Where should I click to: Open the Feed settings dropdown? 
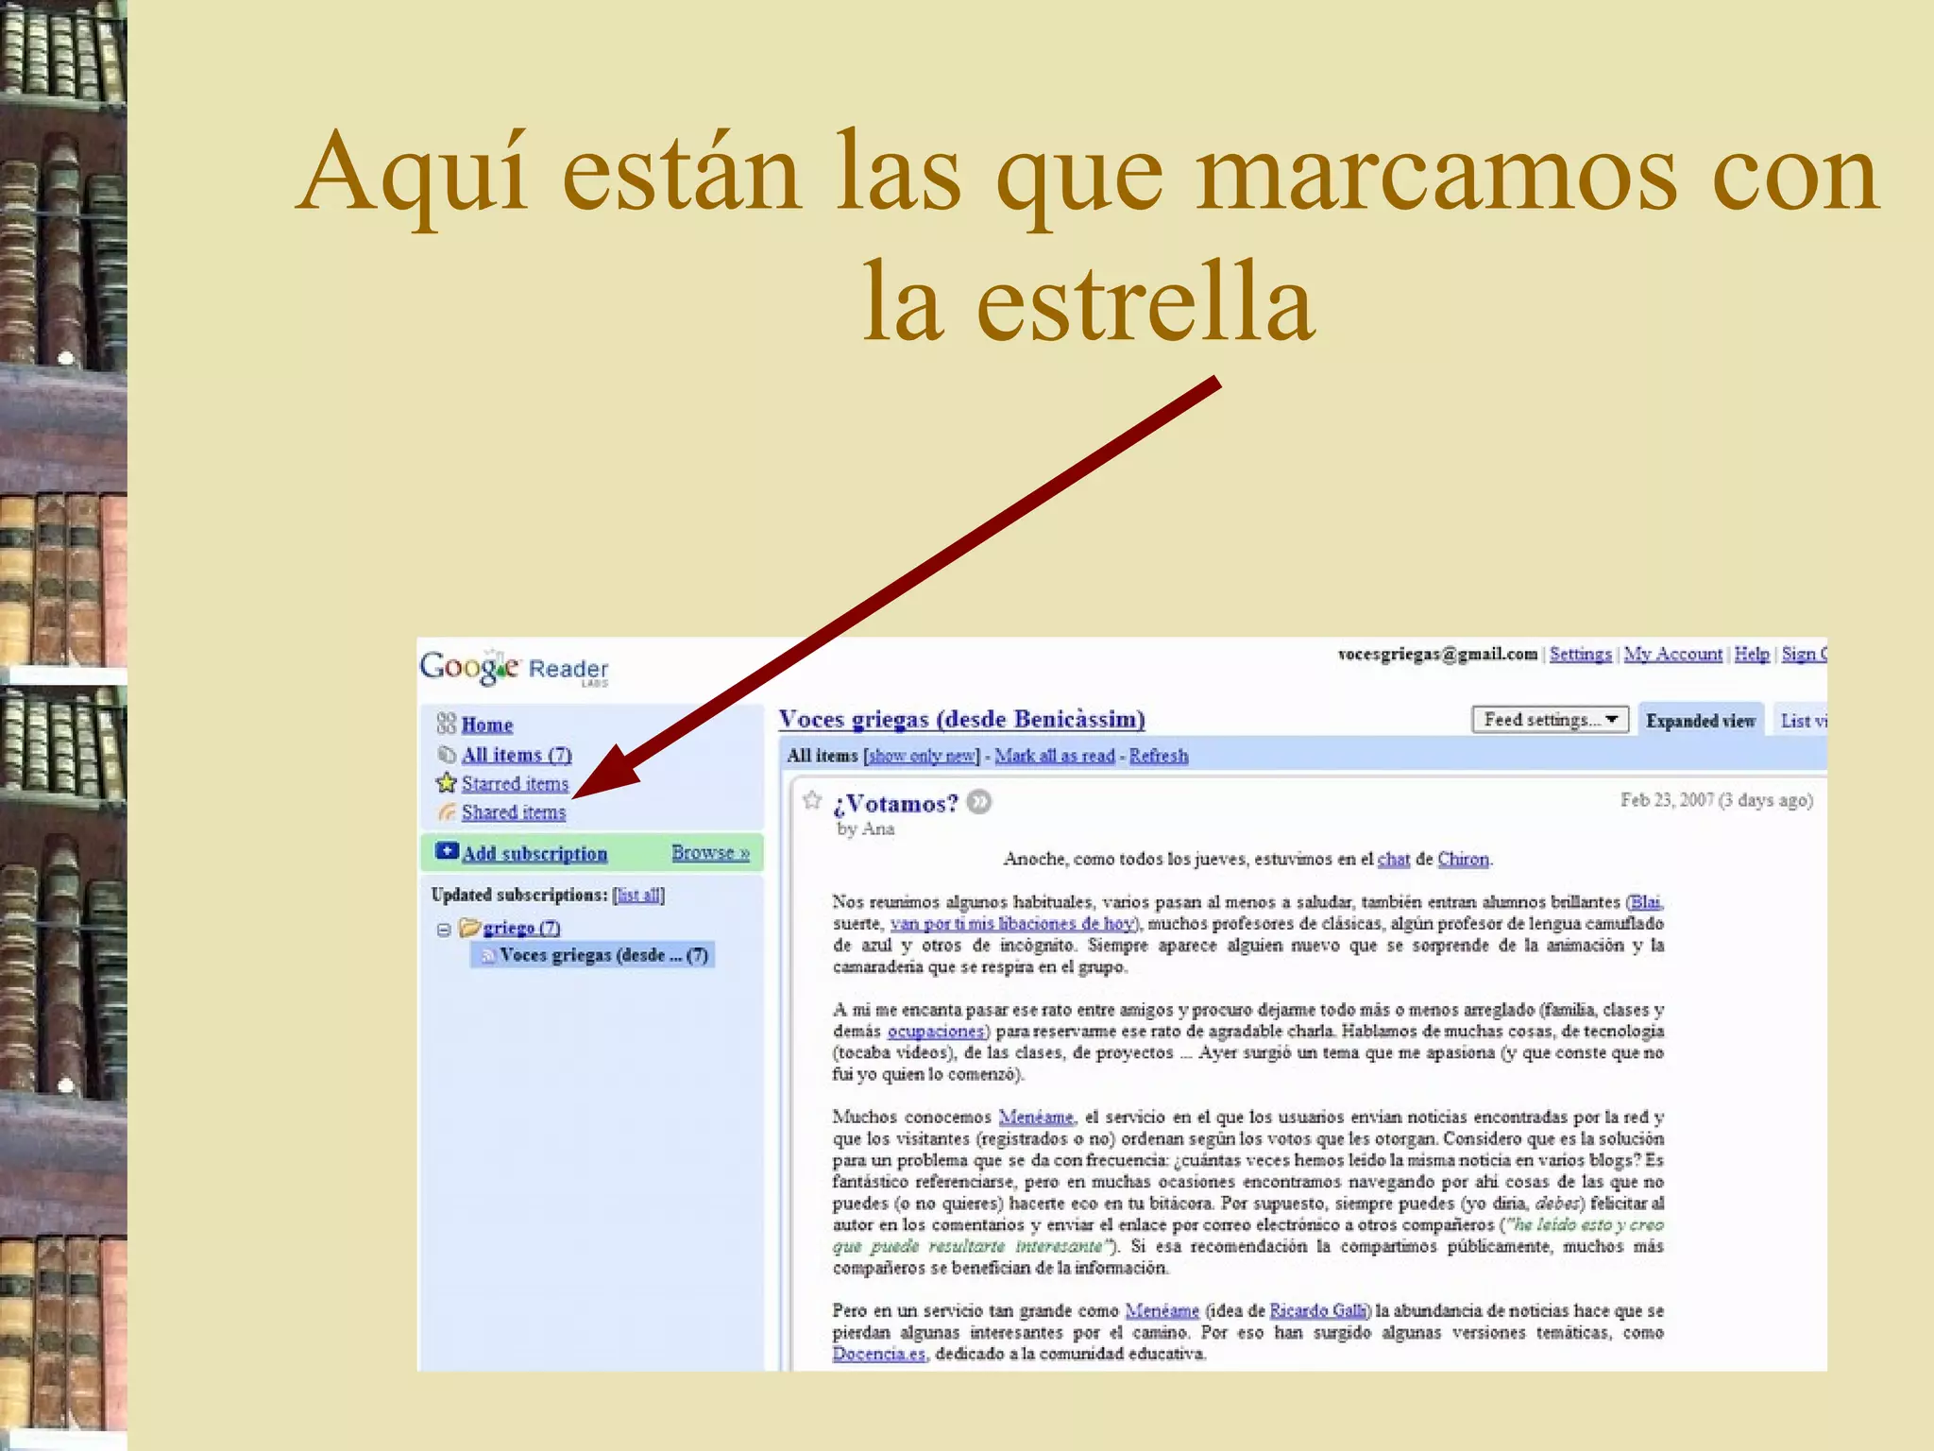pyautogui.click(x=1550, y=720)
